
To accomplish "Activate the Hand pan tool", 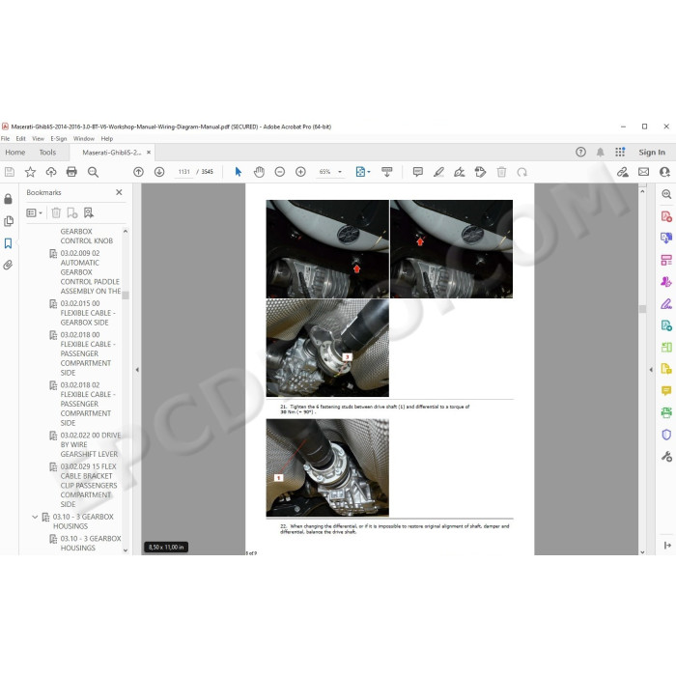I will tap(259, 172).
